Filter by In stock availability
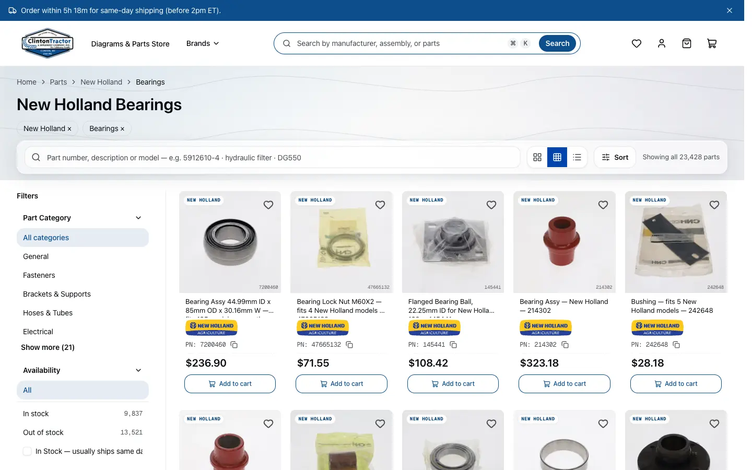This screenshot has width=752, height=470. click(x=83, y=414)
